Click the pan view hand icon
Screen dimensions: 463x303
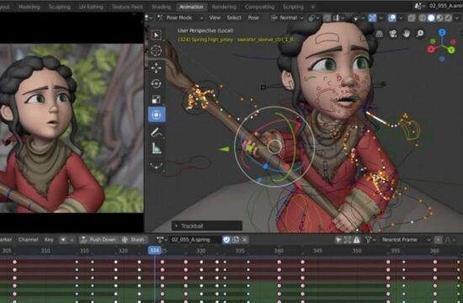(407, 34)
